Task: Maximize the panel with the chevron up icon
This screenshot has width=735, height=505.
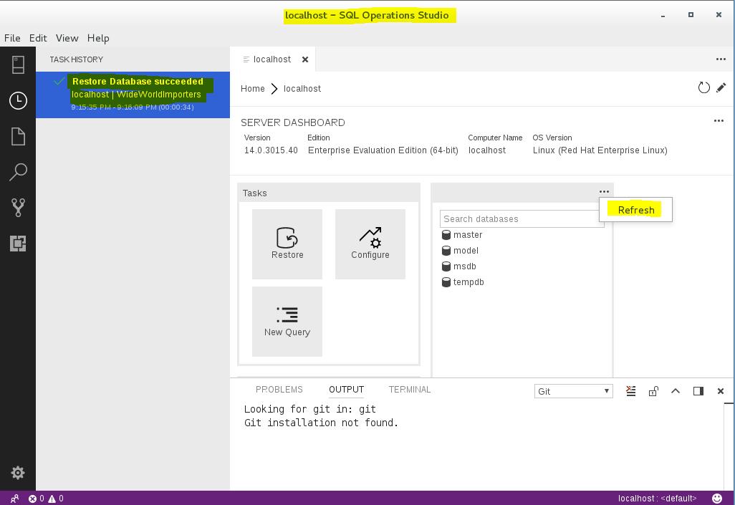Action: pyautogui.click(x=676, y=391)
